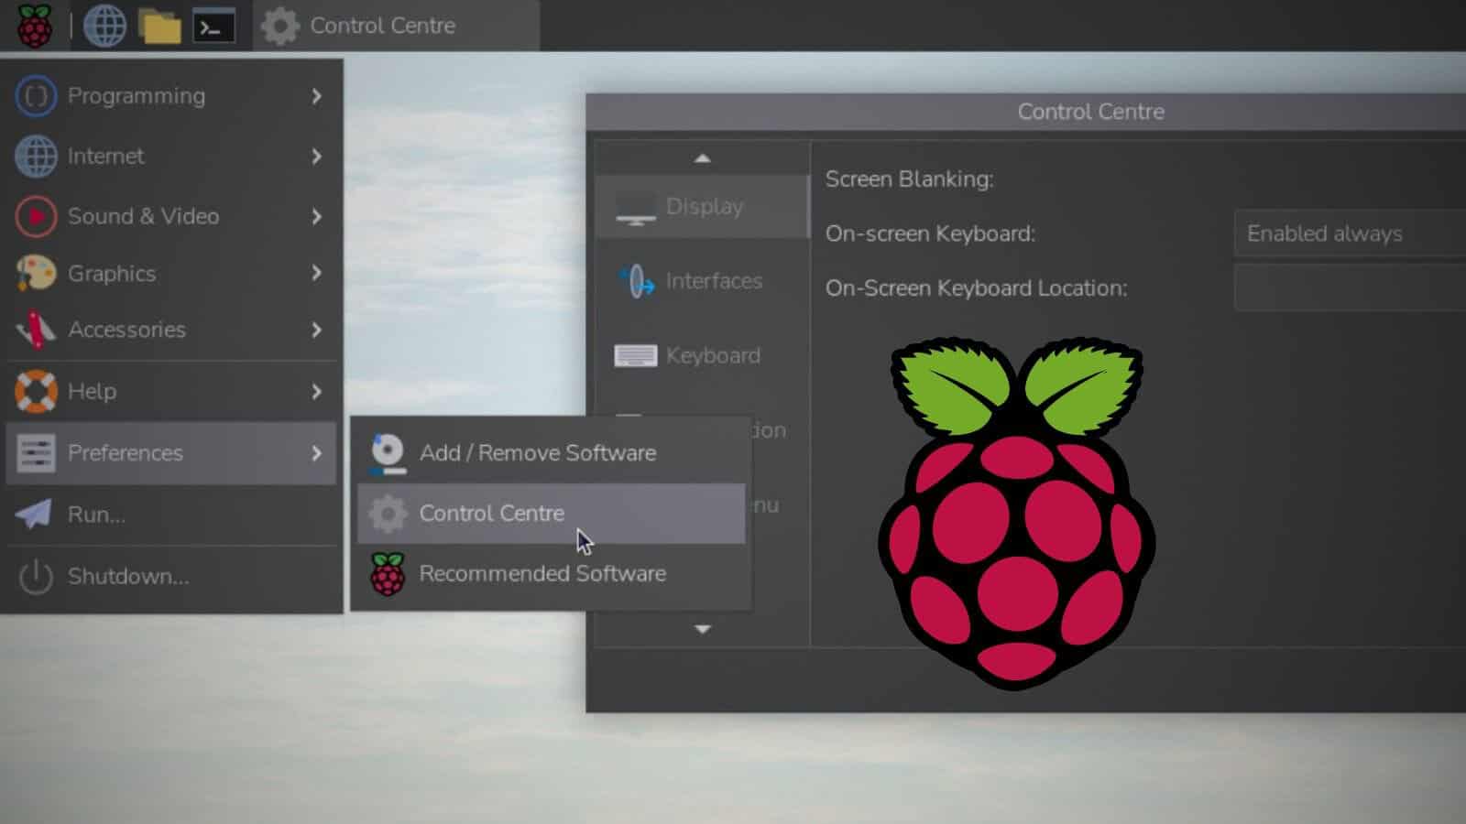Switch to the Display tab in Control Centre

point(702,207)
